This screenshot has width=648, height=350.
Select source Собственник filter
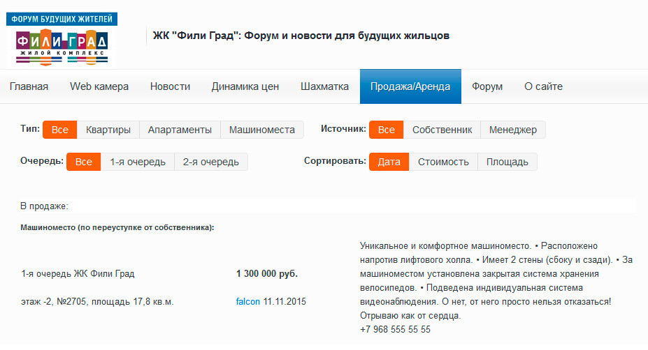tap(442, 130)
